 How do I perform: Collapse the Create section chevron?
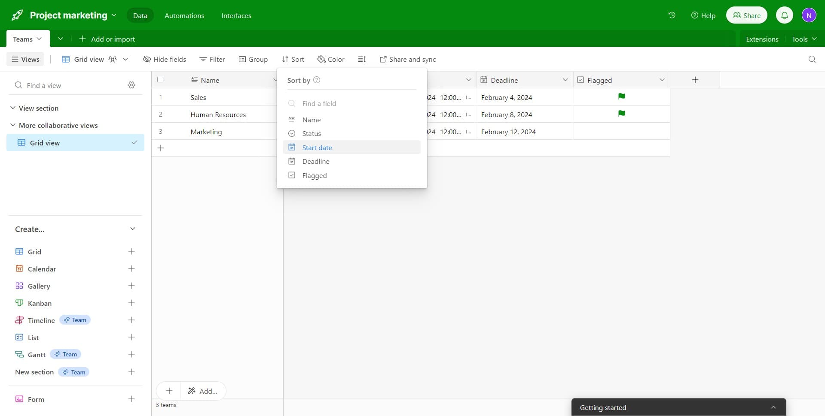coord(132,229)
